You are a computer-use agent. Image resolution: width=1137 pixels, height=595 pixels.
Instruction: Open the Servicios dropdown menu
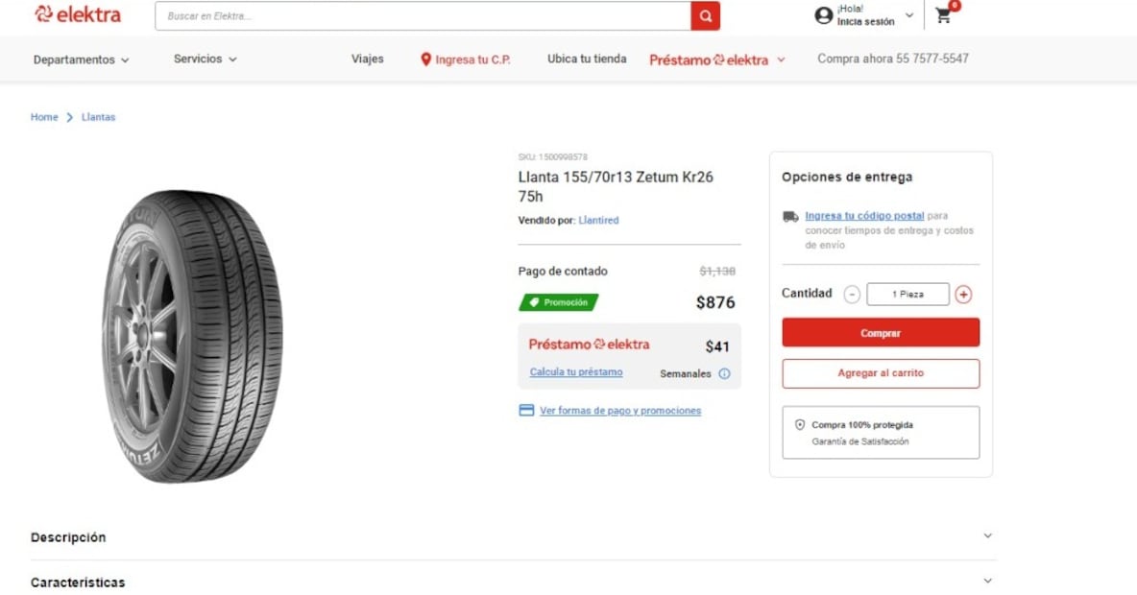point(206,59)
